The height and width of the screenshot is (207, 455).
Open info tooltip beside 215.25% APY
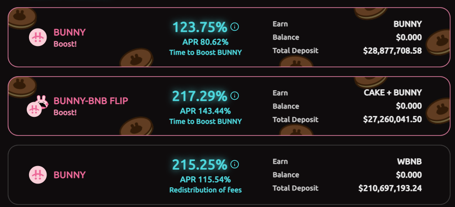coord(235,164)
